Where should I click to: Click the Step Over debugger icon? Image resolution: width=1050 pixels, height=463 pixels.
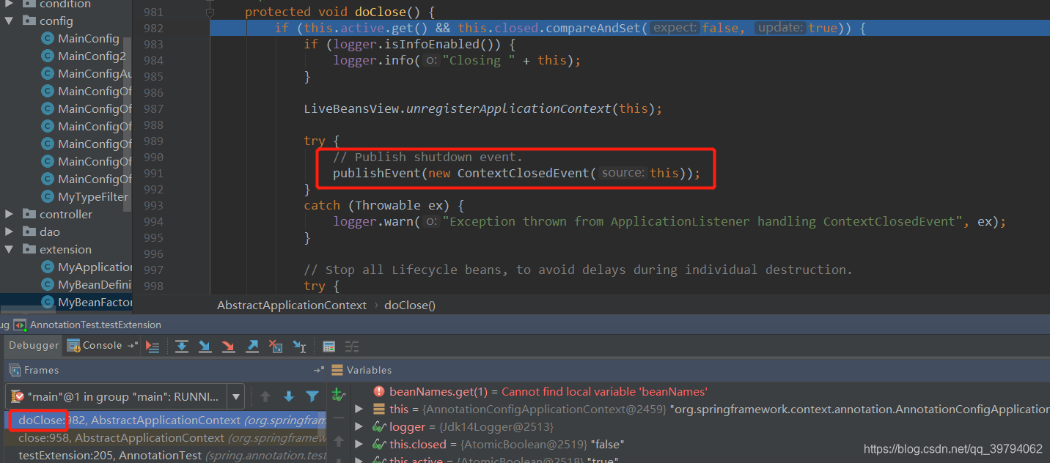click(x=181, y=346)
